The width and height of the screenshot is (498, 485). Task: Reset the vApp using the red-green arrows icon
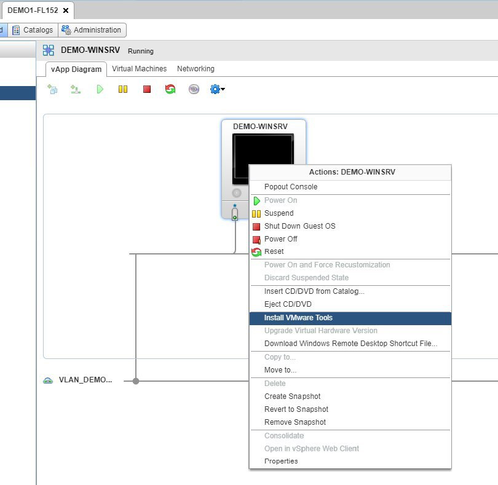[170, 89]
